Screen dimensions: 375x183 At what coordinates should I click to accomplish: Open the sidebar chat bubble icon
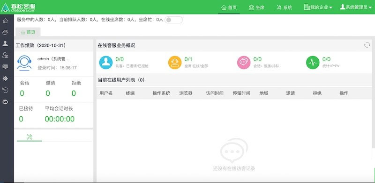[x=5, y=32]
